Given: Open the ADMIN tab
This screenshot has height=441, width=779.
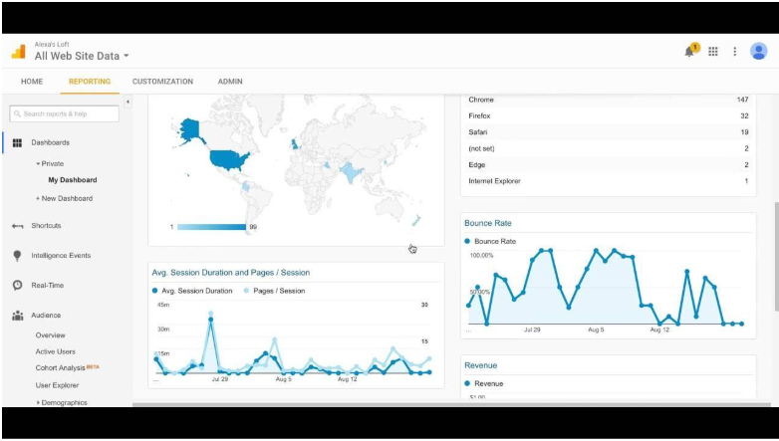Looking at the screenshot, I should coord(230,82).
